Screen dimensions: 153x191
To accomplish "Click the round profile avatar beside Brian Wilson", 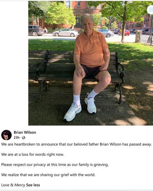I will (6, 135).
